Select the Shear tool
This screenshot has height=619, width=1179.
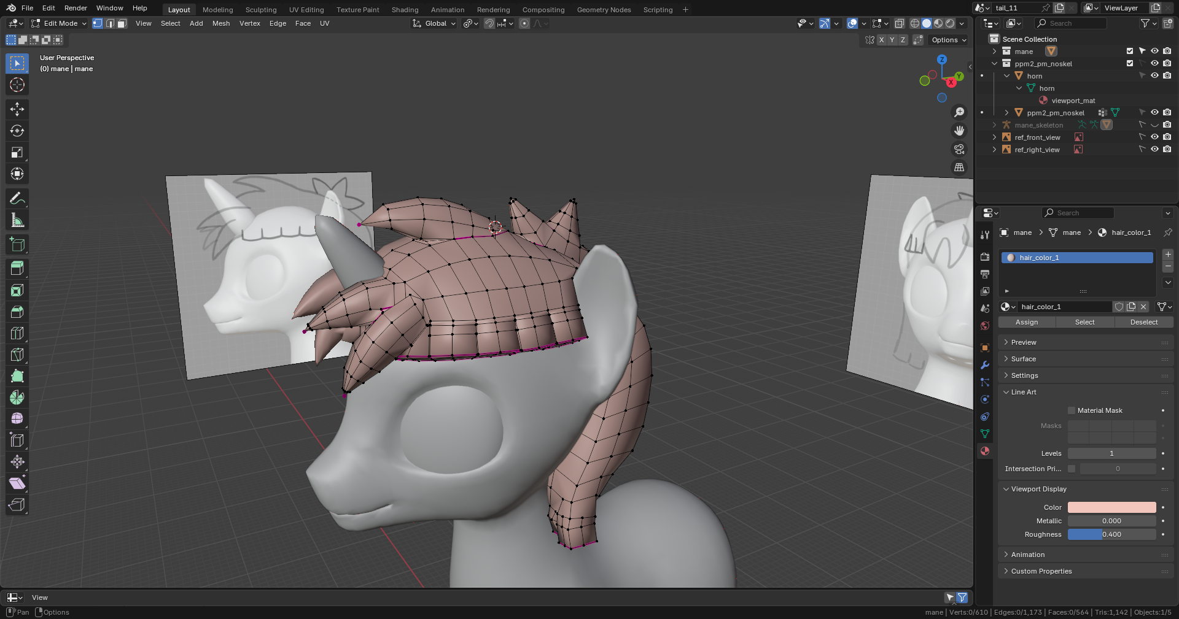[x=17, y=483]
